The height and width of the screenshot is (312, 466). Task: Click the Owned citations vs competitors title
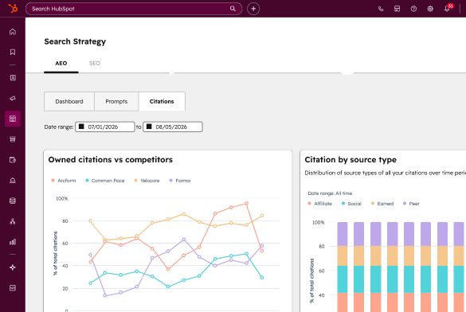(x=110, y=160)
